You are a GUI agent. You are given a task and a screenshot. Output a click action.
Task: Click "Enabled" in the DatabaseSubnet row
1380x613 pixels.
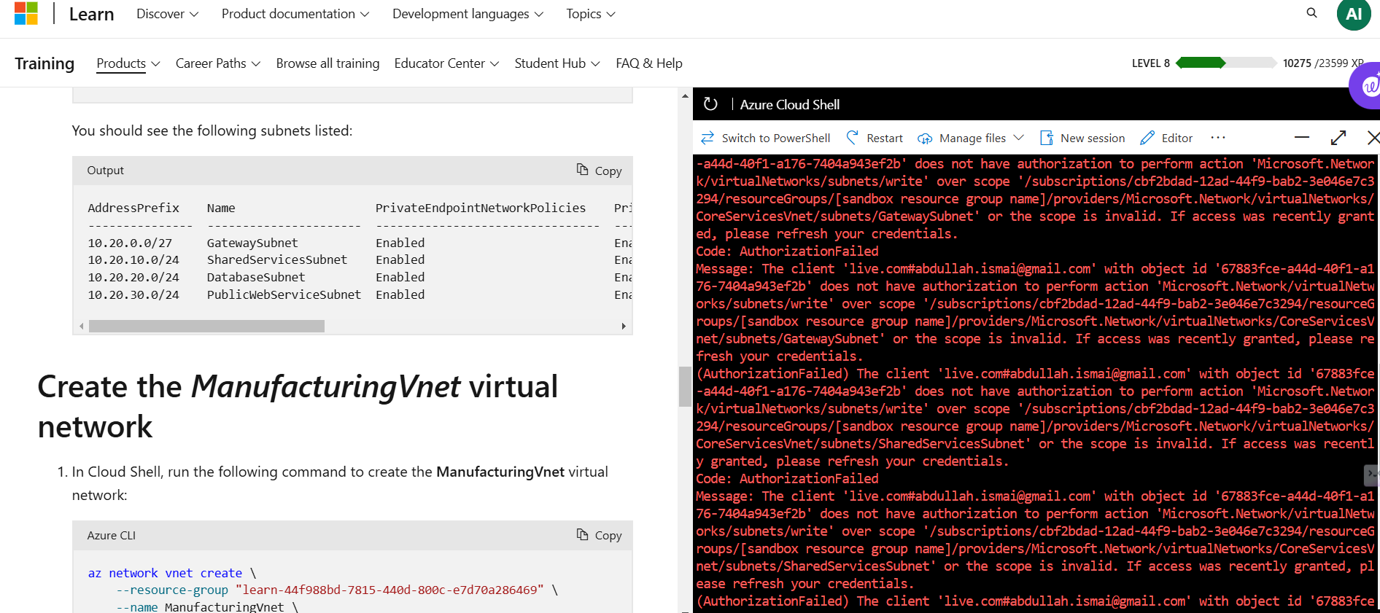[x=400, y=277]
